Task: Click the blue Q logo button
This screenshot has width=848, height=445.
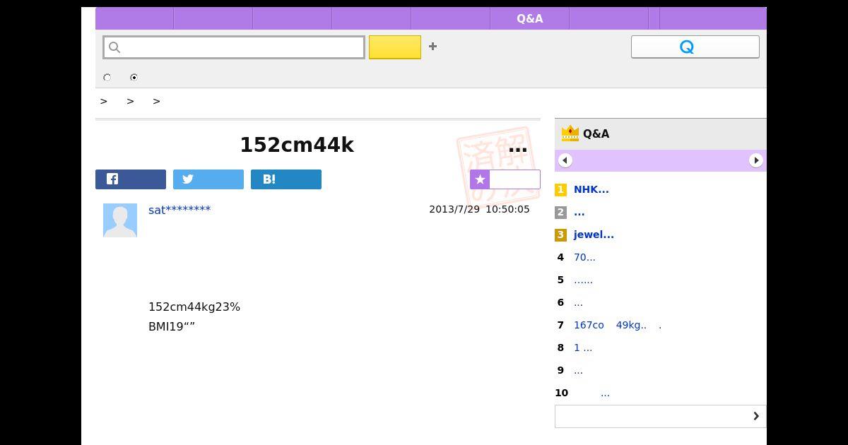Action: pos(695,47)
